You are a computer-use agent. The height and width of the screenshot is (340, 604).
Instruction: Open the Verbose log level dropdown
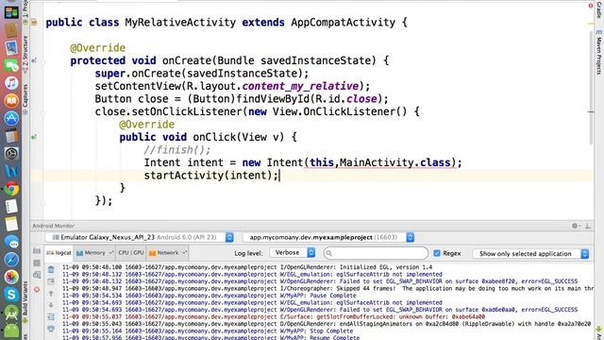click(293, 252)
